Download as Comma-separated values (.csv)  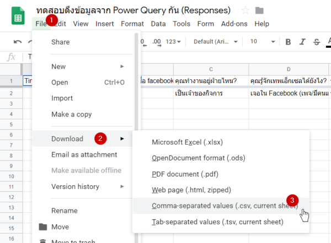pyautogui.click(x=221, y=206)
